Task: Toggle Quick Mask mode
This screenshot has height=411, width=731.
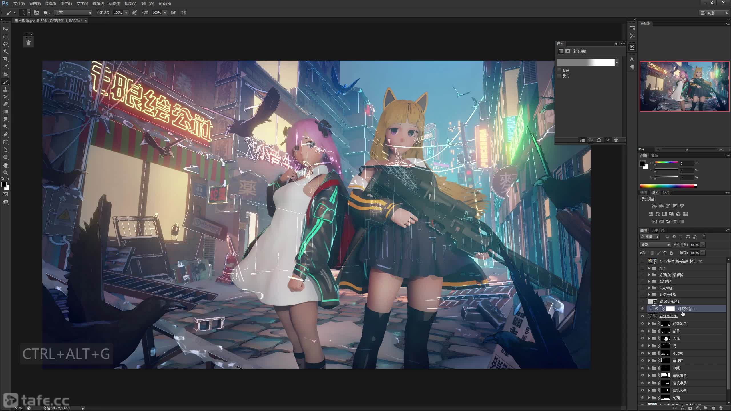Action: (5, 194)
